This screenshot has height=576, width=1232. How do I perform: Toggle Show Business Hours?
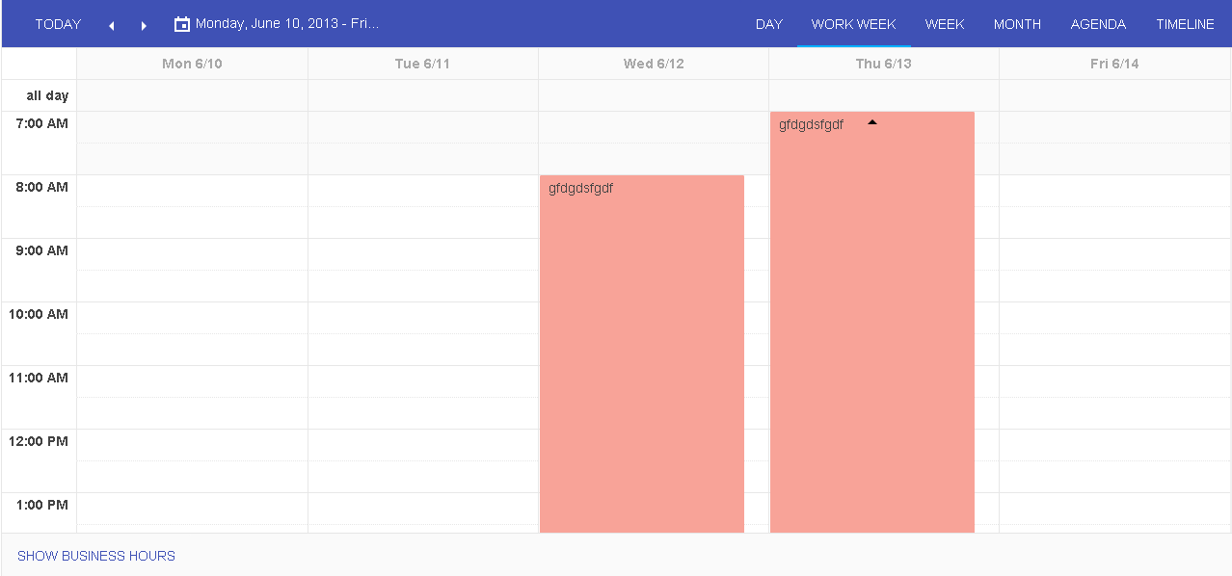[96, 556]
